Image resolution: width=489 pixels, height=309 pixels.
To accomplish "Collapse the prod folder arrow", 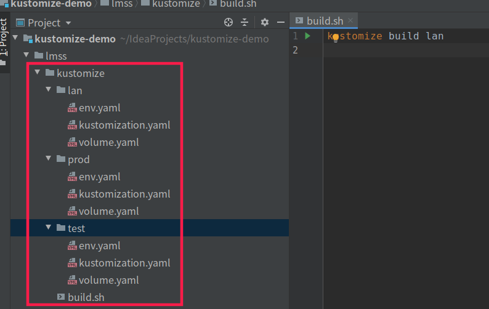I will pos(49,158).
